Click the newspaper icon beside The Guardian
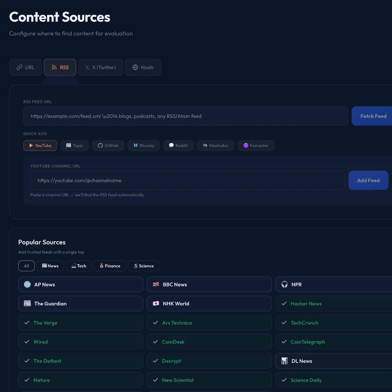 click(x=27, y=303)
